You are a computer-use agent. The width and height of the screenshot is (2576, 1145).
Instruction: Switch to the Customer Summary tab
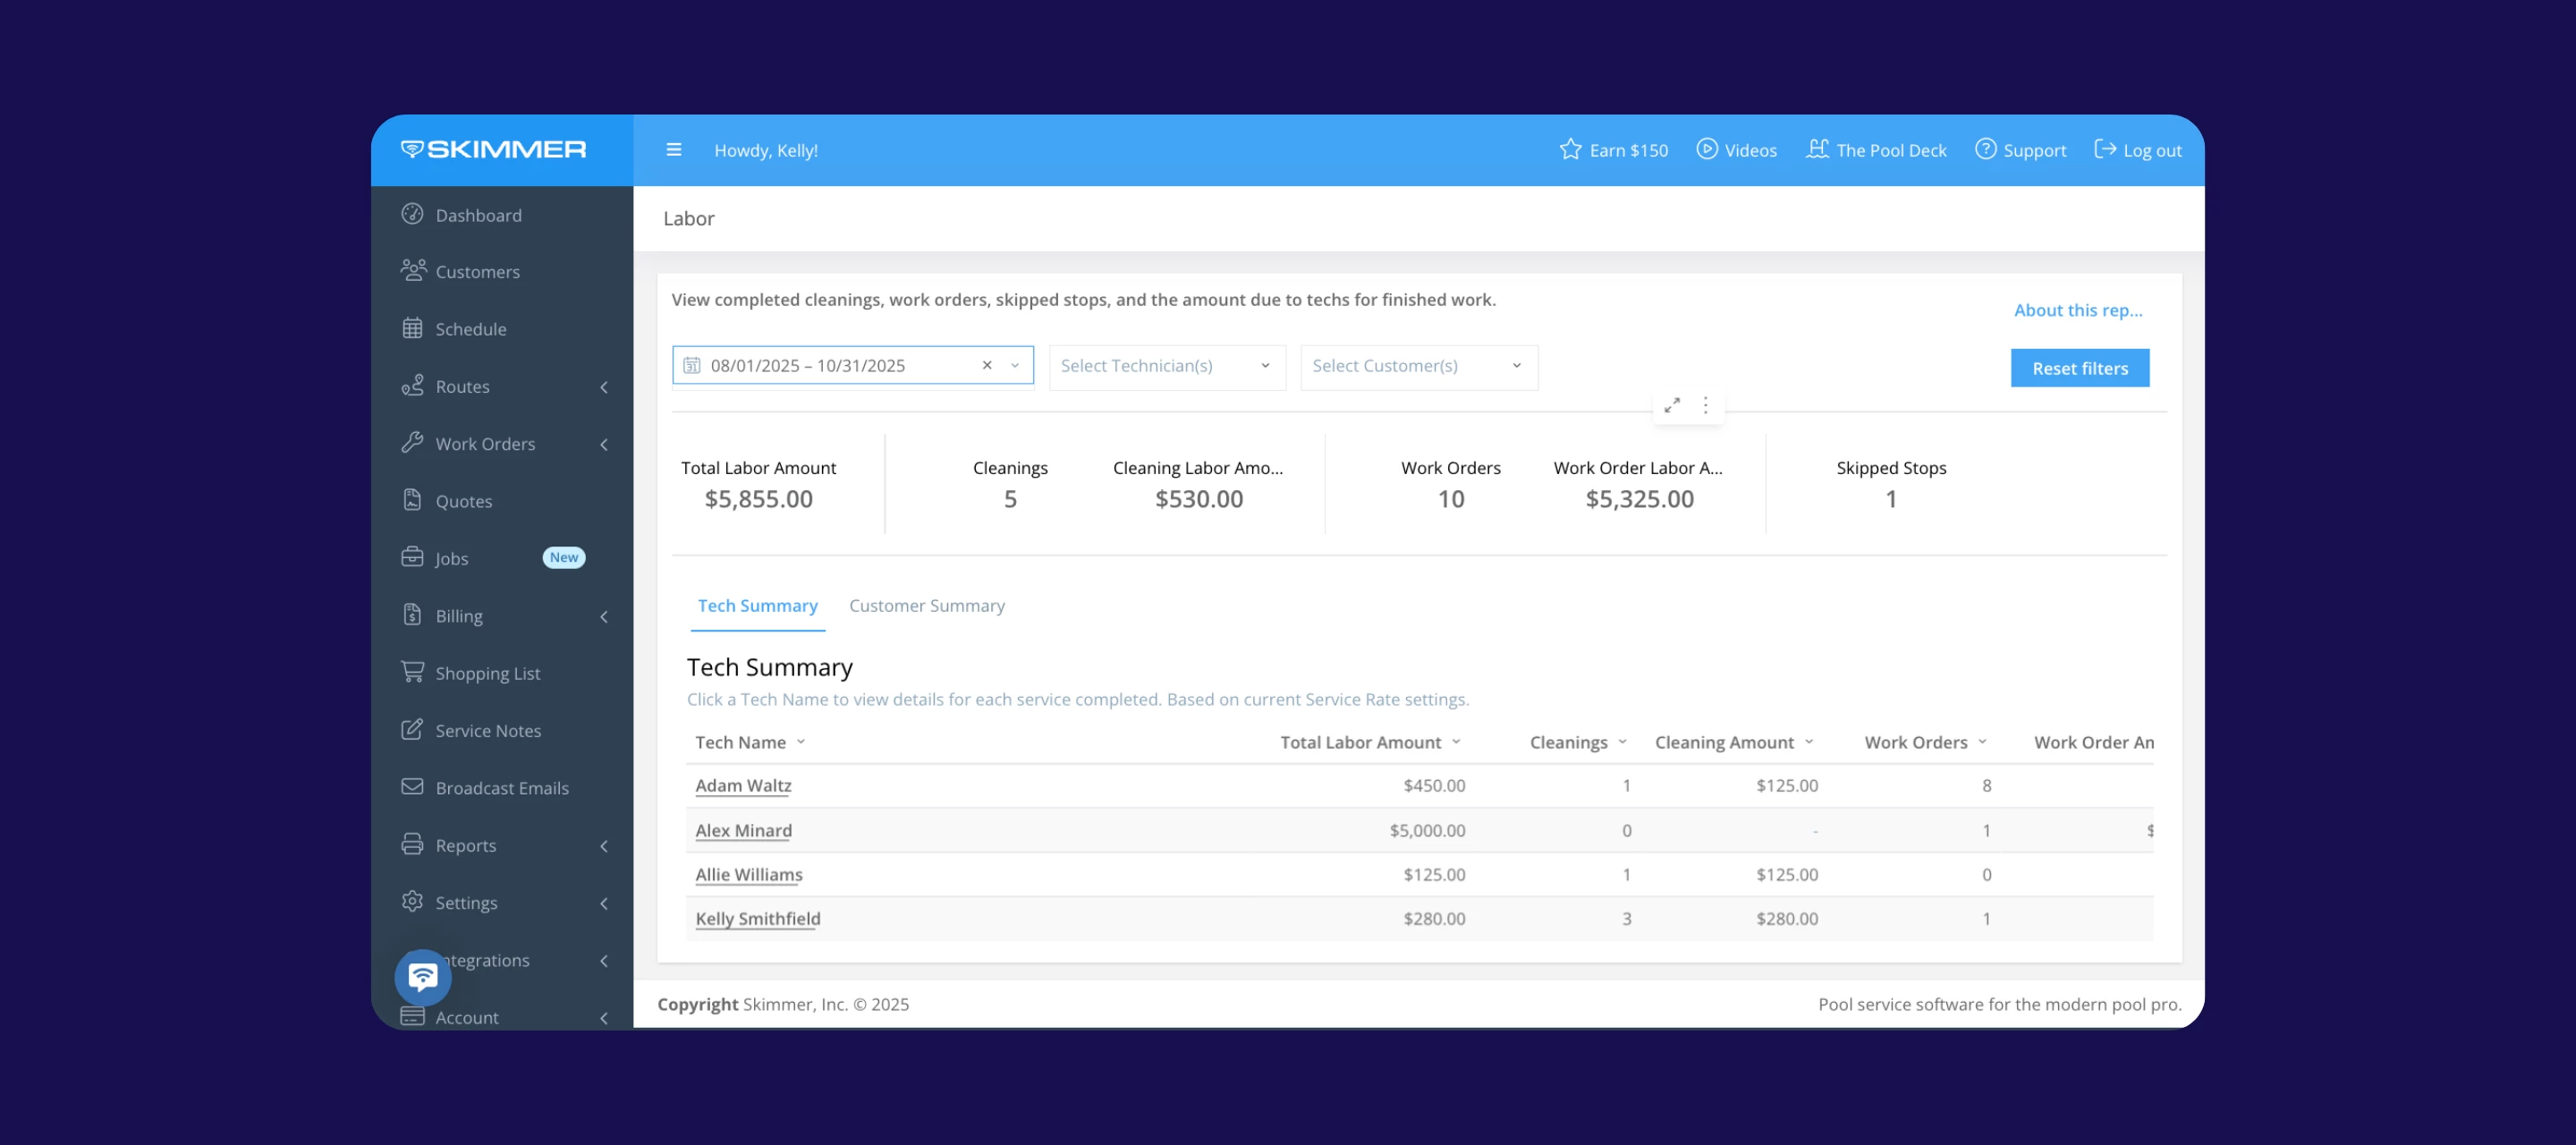pyautogui.click(x=926, y=606)
